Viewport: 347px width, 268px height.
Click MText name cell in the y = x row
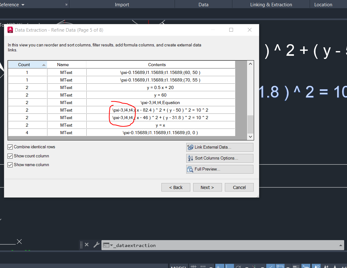[x=66, y=125]
